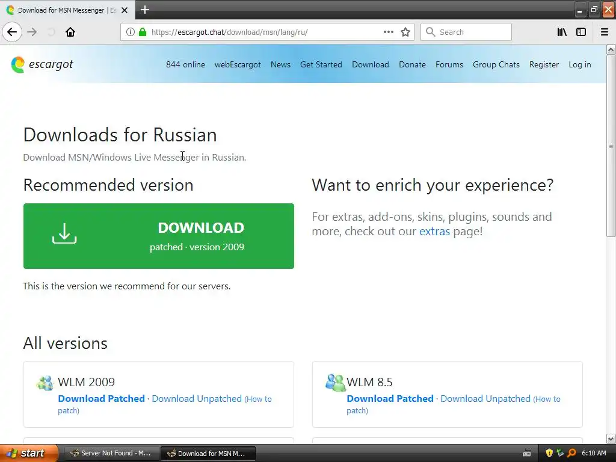
Task: Click Download Unpatched for WLM 2009
Action: (197, 398)
